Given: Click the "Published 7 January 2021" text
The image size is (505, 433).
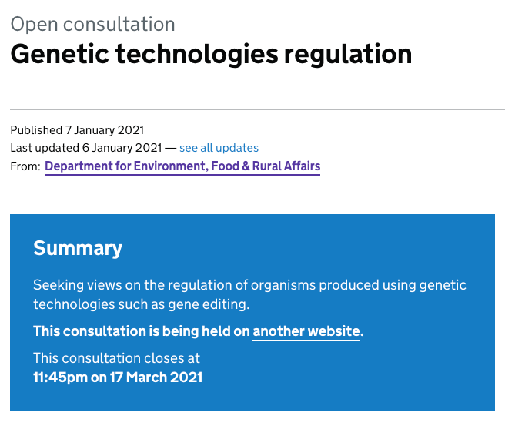Looking at the screenshot, I should 77,130.
